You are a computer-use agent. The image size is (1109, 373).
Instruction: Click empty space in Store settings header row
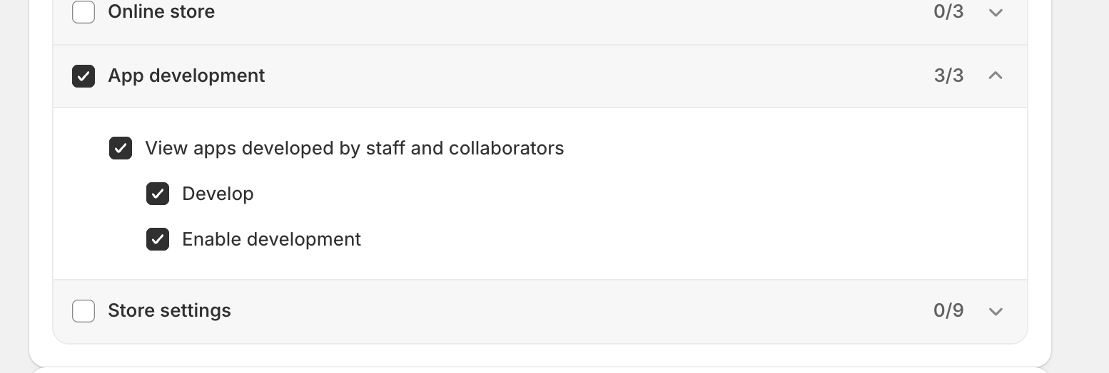[x=571, y=310]
